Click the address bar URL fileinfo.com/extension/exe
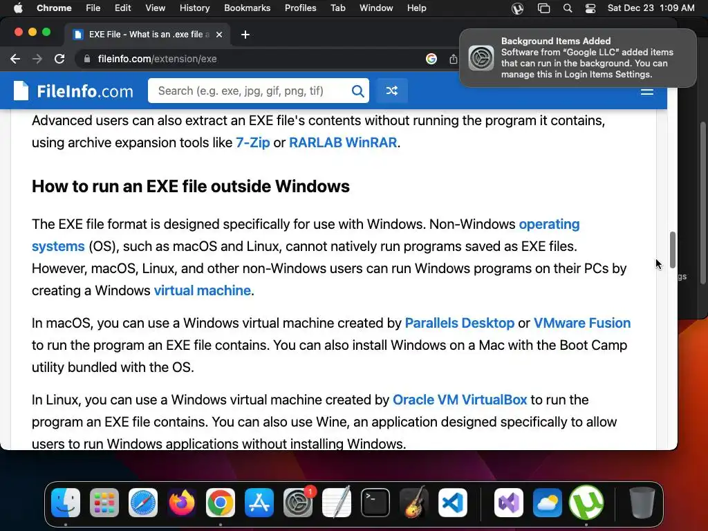 [x=157, y=59]
